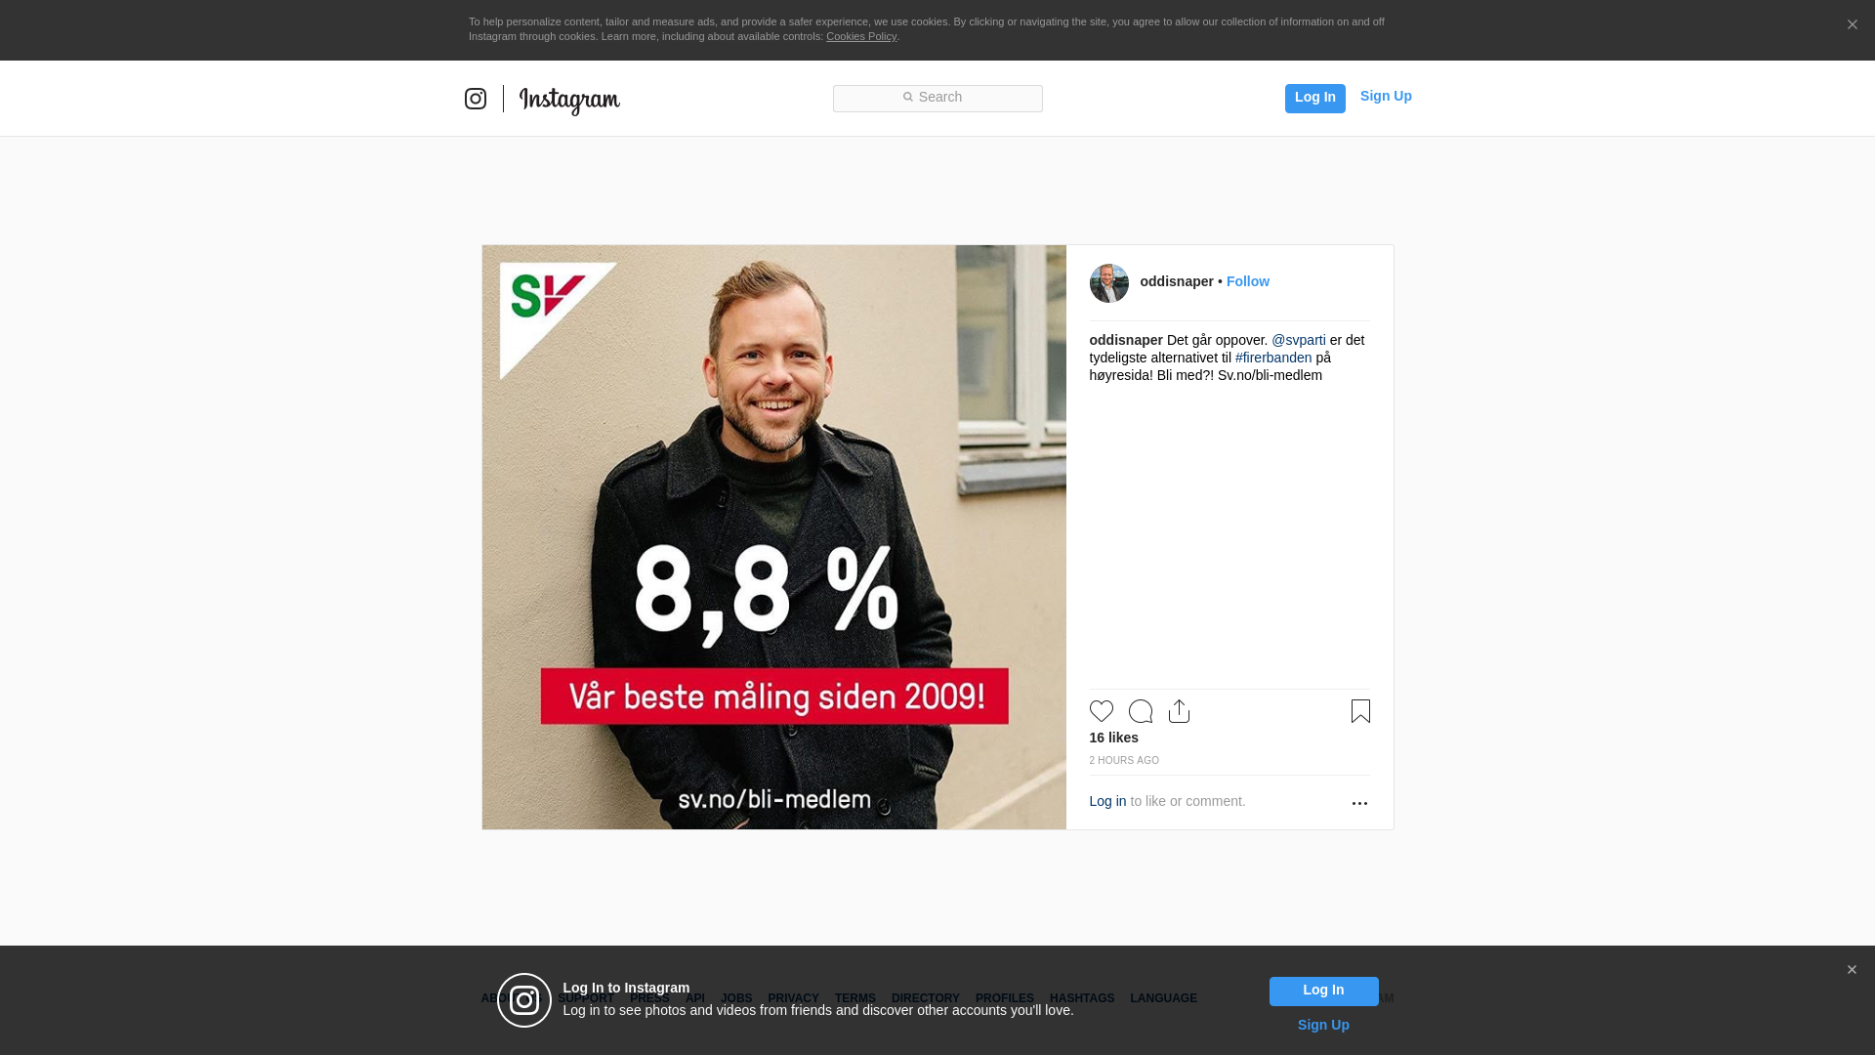This screenshot has width=1875, height=1055.
Task: Open the #firerbanden hashtag link
Action: coord(1273,358)
